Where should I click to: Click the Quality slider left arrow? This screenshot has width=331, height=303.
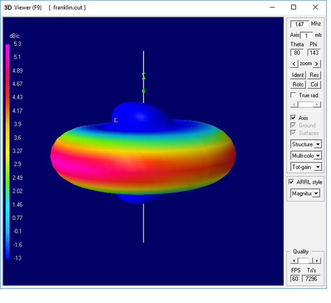pyautogui.click(x=294, y=261)
